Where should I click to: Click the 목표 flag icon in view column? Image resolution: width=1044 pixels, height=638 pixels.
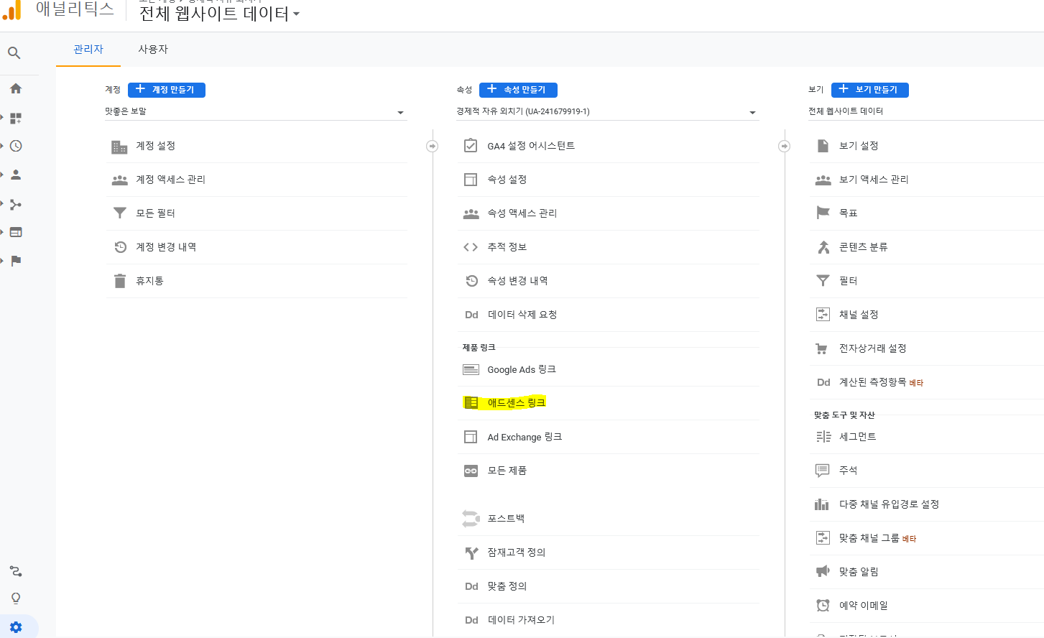tap(823, 213)
